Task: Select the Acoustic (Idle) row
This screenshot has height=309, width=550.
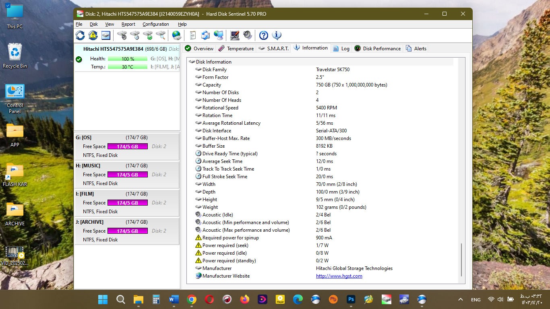Action: [x=323, y=215]
